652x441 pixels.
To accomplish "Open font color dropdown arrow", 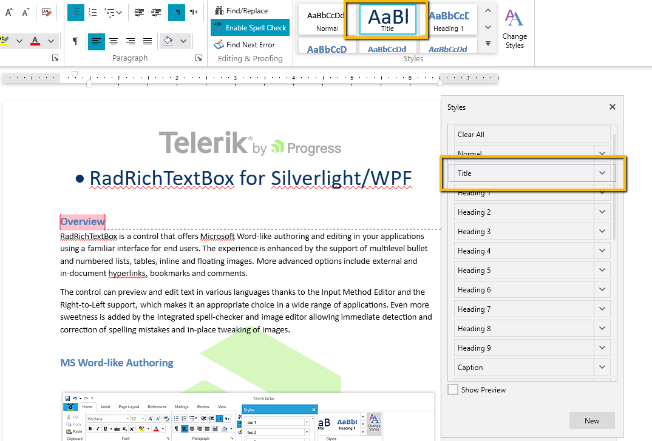I will coord(51,41).
